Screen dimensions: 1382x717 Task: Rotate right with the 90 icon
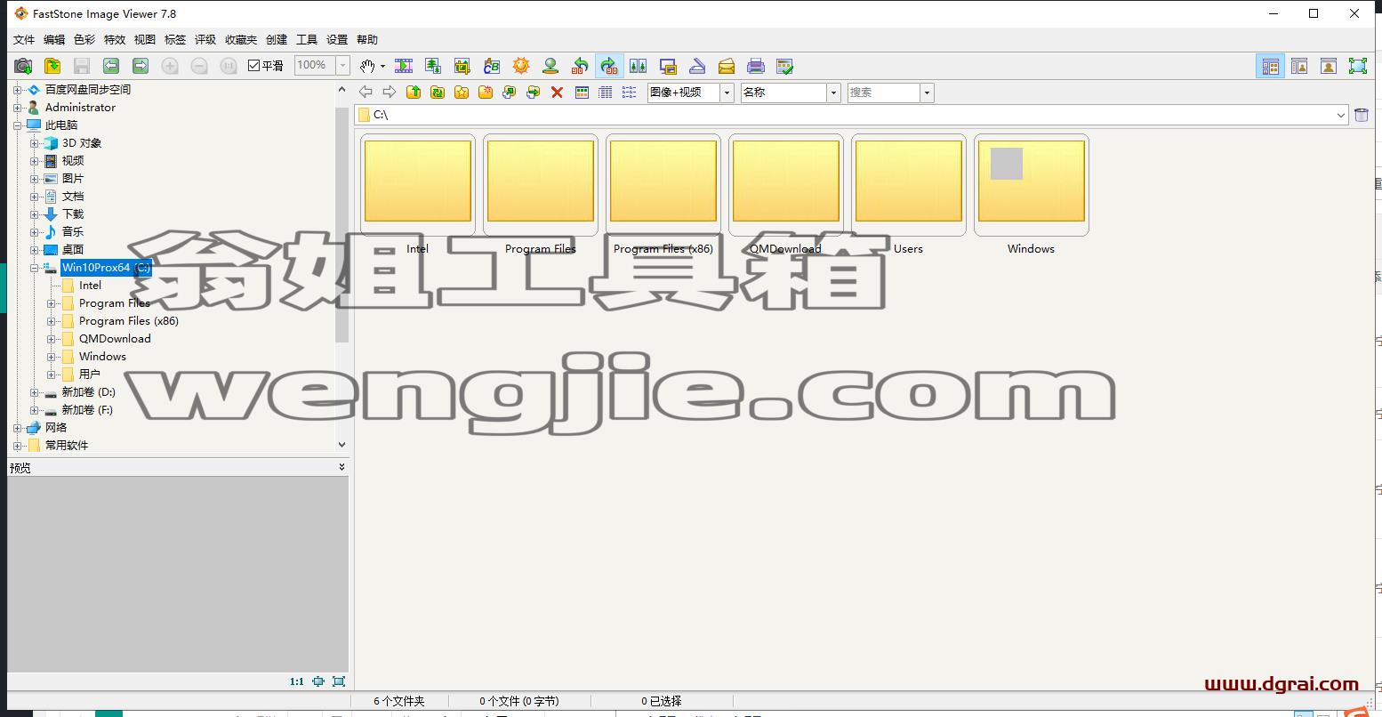[x=609, y=66]
